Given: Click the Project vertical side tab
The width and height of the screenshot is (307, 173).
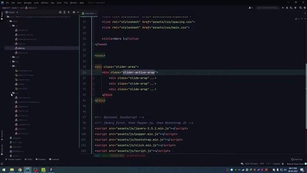Looking at the screenshot, I should 2,15.
